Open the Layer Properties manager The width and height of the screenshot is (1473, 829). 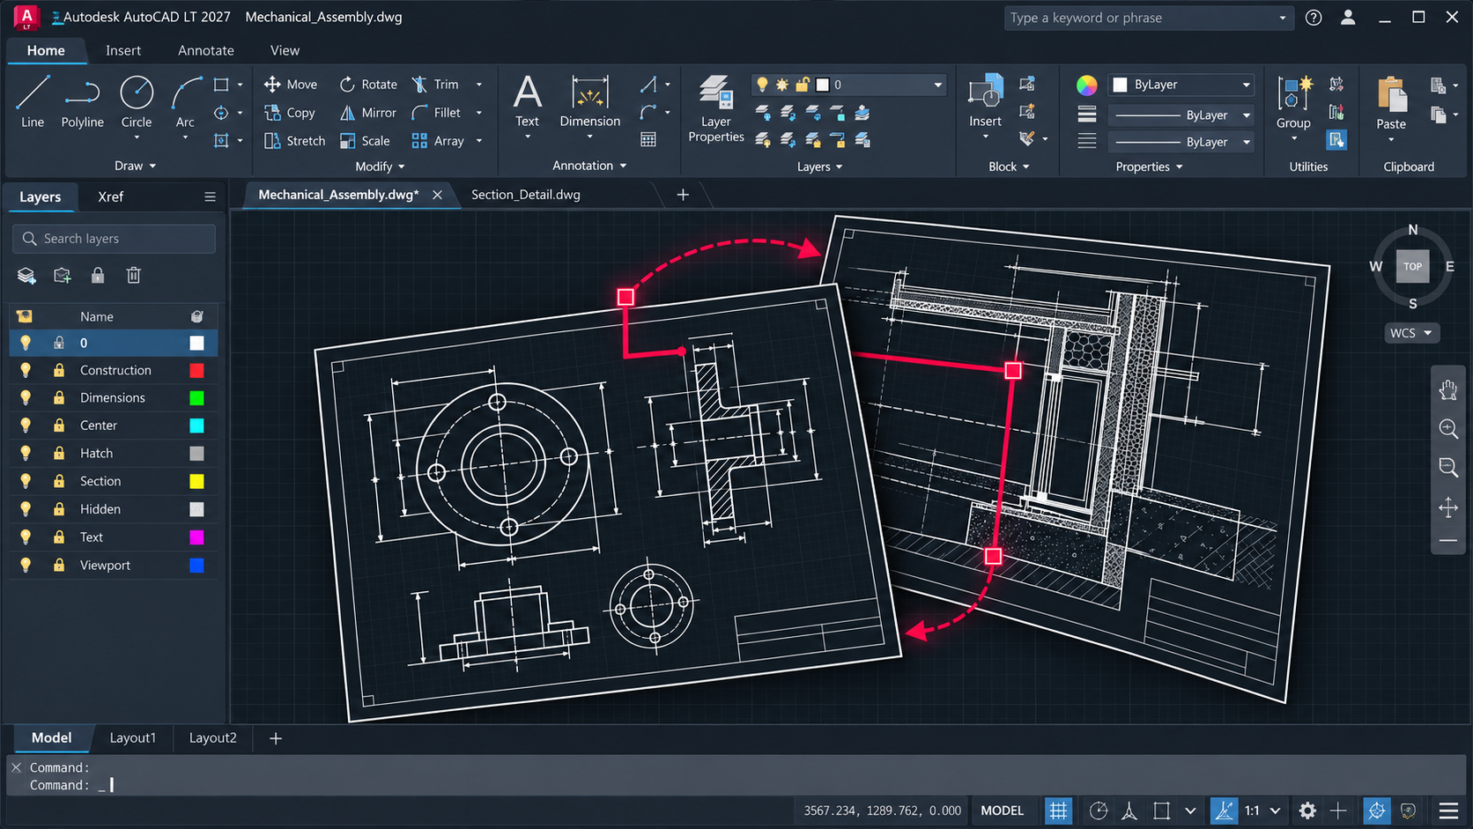[x=715, y=109]
